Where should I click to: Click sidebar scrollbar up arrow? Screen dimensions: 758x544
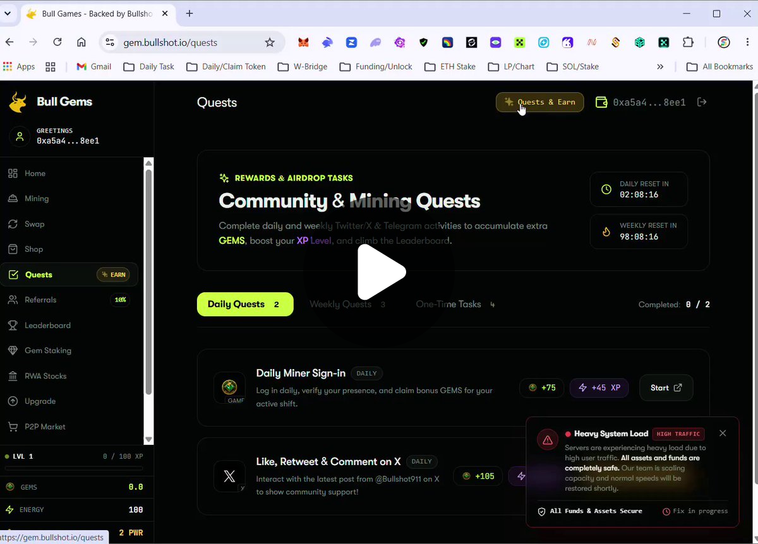point(148,163)
